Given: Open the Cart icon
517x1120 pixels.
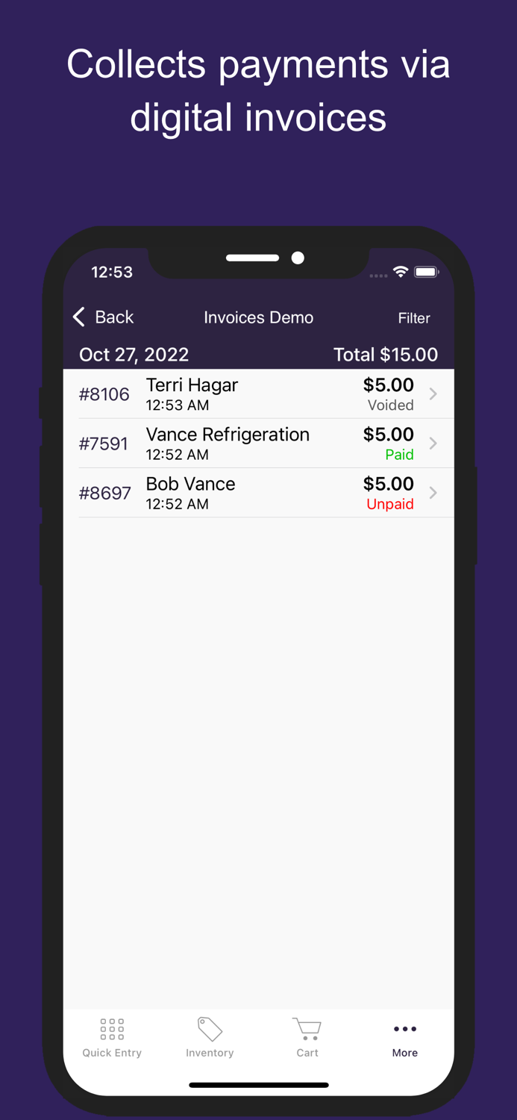Looking at the screenshot, I should click(x=307, y=1029).
